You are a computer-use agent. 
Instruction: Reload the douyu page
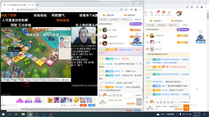[13, 10]
